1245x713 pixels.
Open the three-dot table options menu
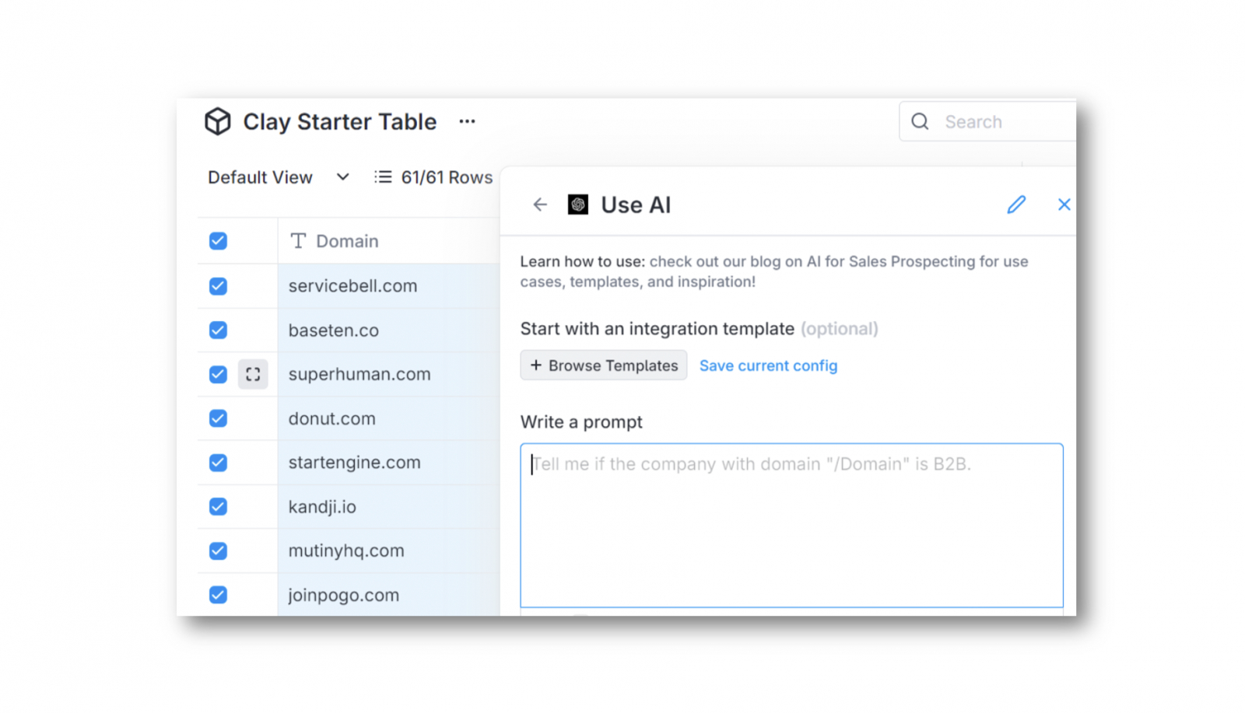pos(467,121)
